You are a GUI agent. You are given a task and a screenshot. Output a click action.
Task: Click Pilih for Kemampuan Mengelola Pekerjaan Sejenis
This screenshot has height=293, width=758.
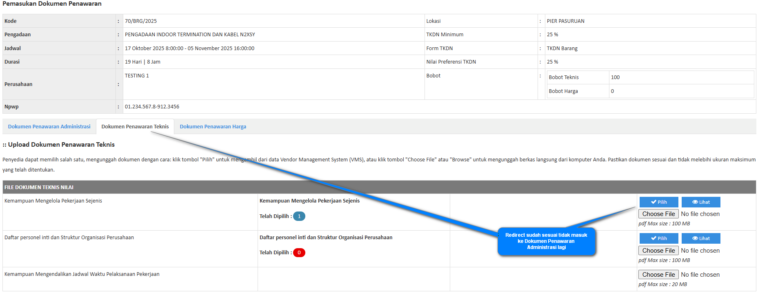coord(658,202)
